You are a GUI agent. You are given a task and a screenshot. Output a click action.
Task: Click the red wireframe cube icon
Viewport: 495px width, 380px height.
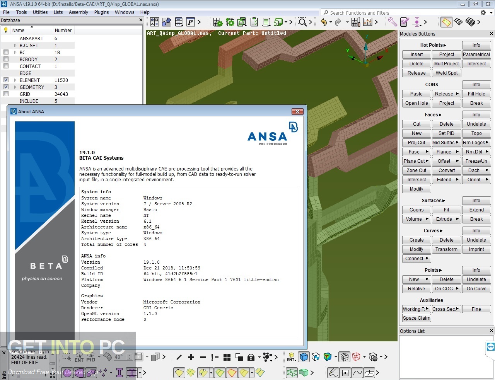click(x=356, y=357)
